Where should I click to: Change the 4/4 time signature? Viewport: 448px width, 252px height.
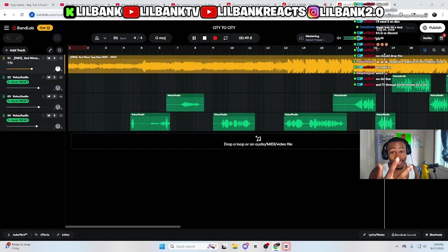tap(138, 38)
